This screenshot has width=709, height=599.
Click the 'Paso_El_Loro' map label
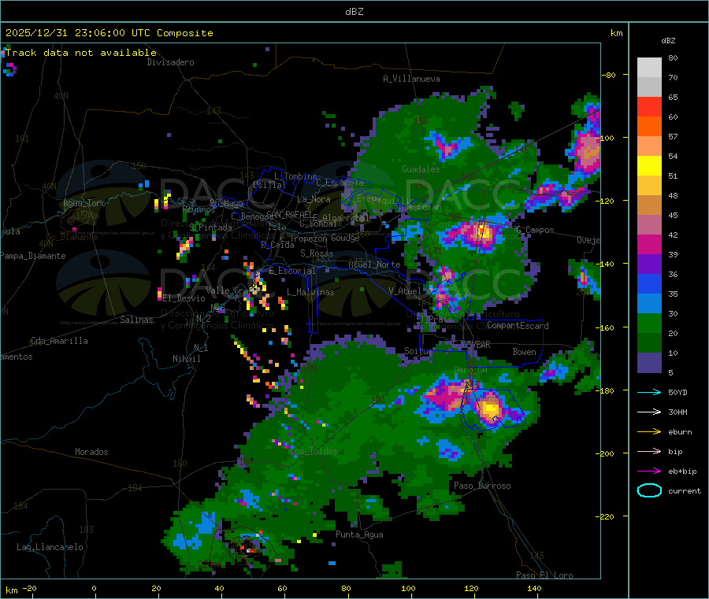click(544, 575)
